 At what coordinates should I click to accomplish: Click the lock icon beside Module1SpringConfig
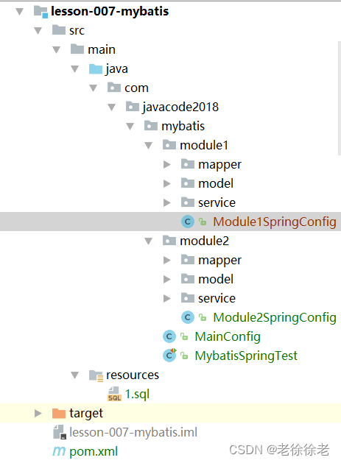203,222
